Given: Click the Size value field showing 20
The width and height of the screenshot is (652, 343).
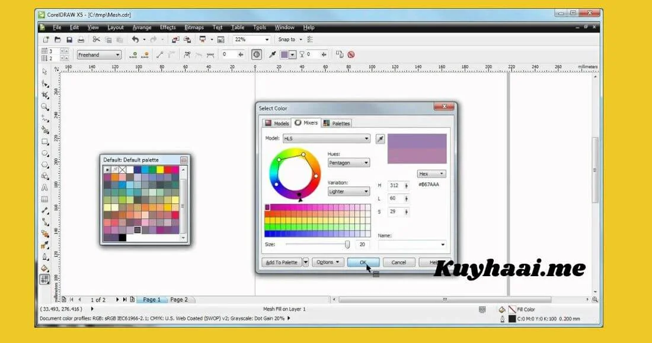Looking at the screenshot, I should pyautogui.click(x=362, y=245).
